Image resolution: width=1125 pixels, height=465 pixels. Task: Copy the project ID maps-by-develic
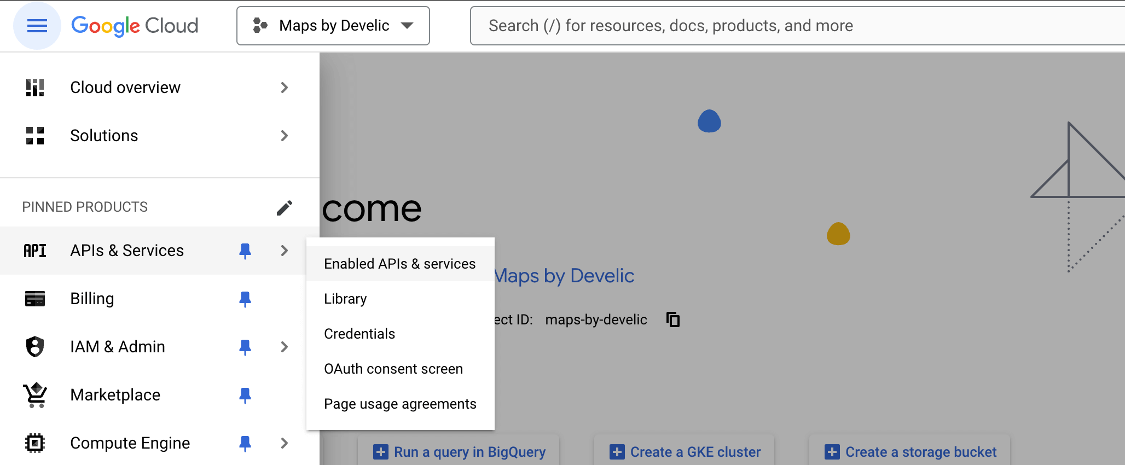[673, 319]
